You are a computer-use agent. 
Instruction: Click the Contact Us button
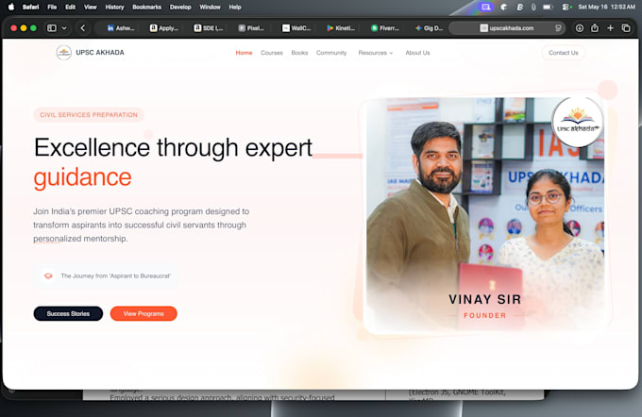pyautogui.click(x=564, y=53)
